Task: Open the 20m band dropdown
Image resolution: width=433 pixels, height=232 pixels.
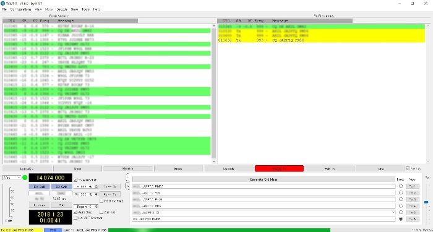Action: (12, 178)
